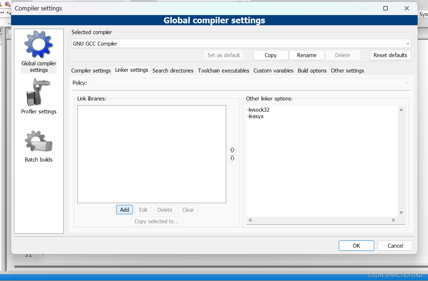Add a new link library
428x281 pixels.
[x=124, y=210]
